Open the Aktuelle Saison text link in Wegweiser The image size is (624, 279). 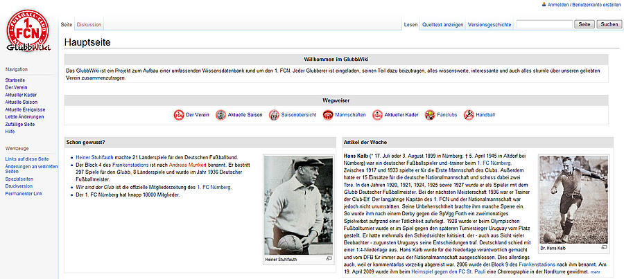click(x=245, y=115)
